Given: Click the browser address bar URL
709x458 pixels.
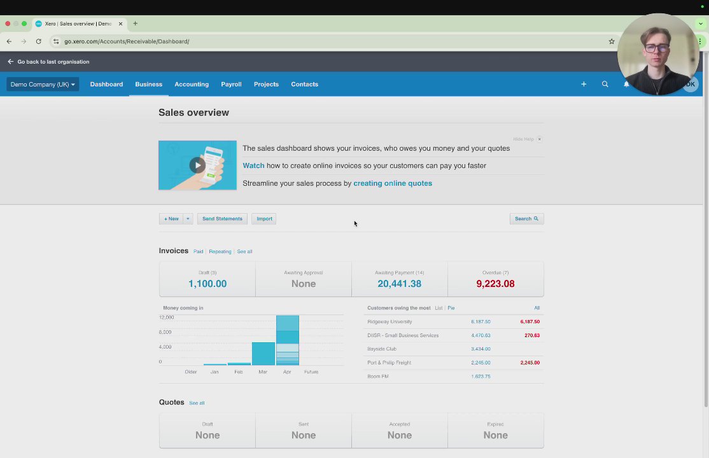Looking at the screenshot, I should (127, 41).
